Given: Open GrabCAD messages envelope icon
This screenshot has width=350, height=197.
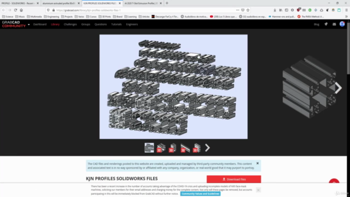Looking at the screenshot, I should 334,24.
